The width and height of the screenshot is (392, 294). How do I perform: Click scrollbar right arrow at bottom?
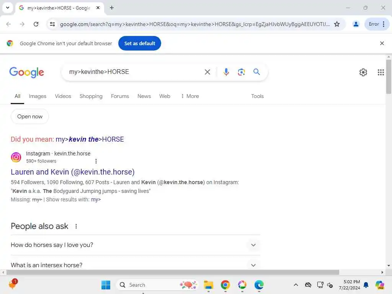pos(382,272)
